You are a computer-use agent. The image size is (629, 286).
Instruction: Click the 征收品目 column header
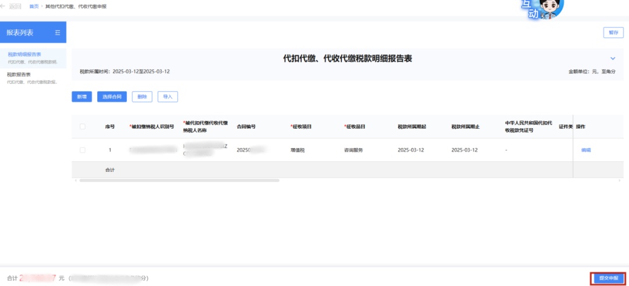coord(355,126)
